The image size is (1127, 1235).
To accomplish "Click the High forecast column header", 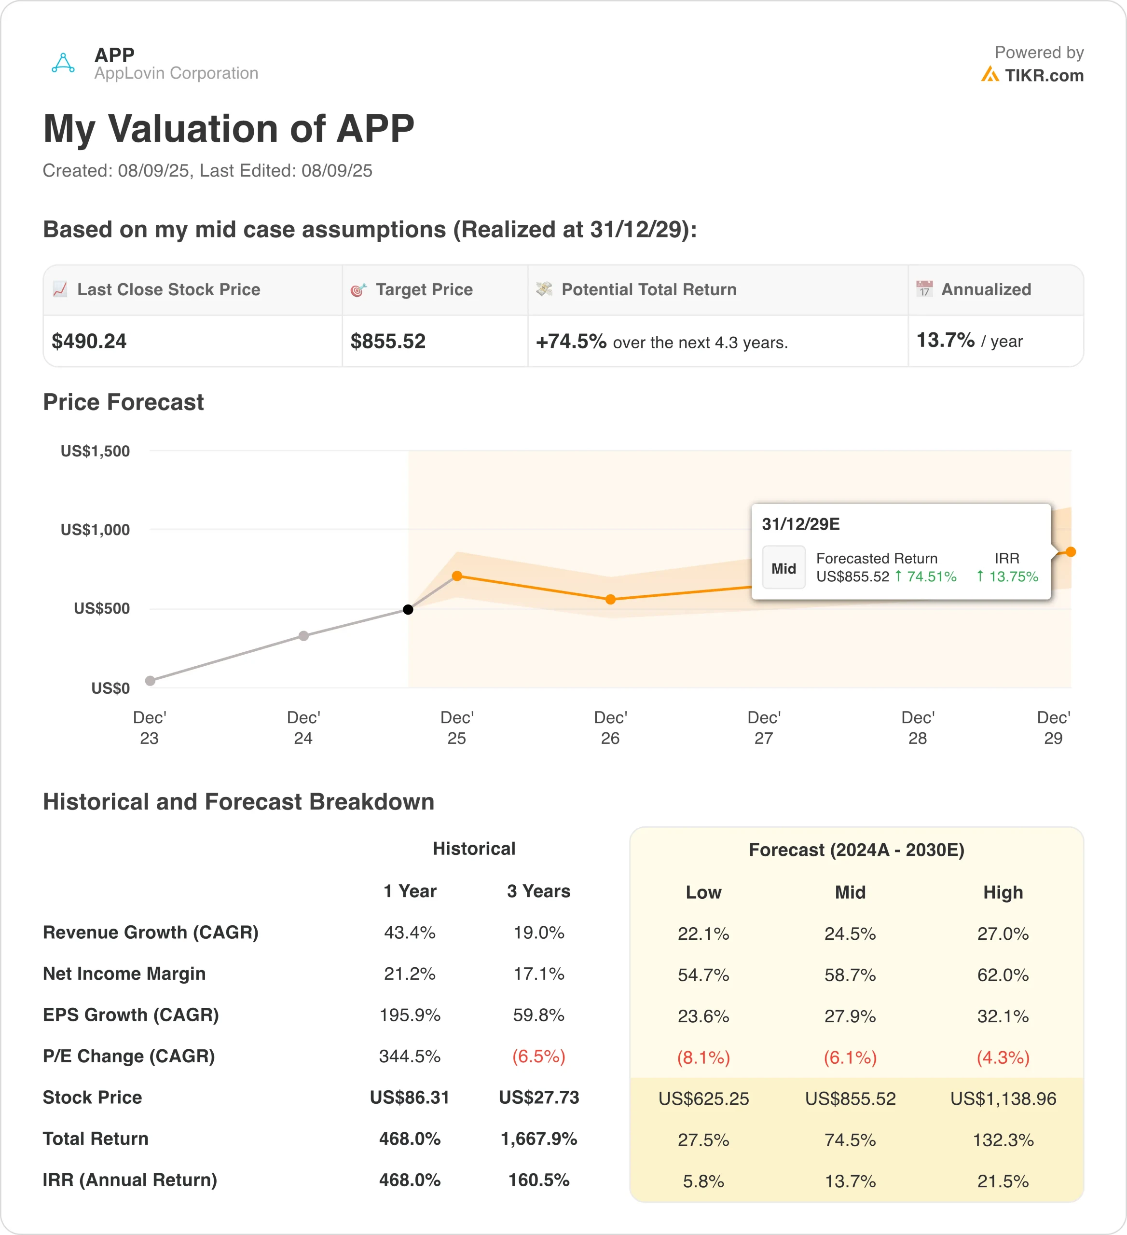I will (x=1003, y=892).
